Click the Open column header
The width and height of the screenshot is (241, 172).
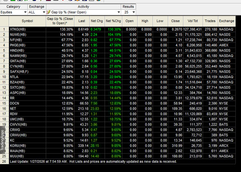click(130, 21)
